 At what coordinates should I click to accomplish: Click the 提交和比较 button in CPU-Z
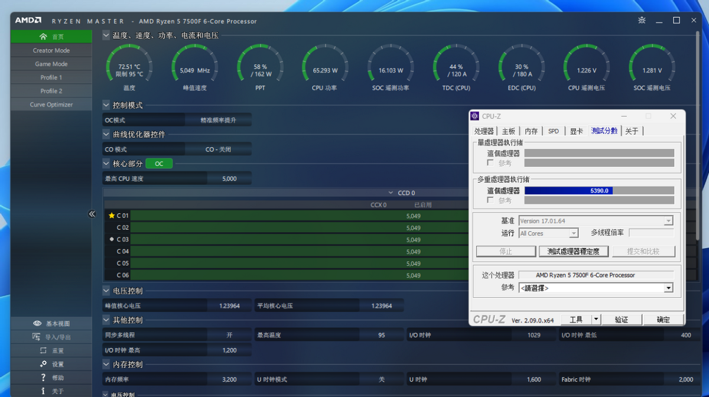[643, 251]
